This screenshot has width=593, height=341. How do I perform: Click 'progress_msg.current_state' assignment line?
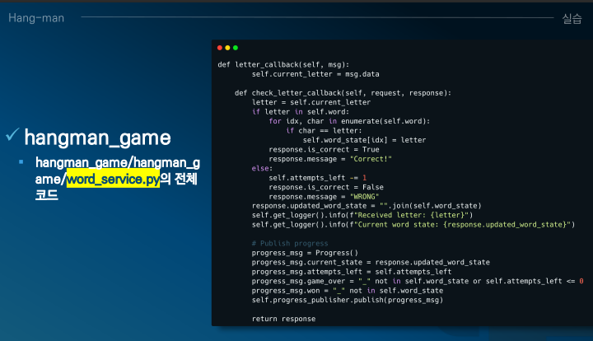point(371,263)
